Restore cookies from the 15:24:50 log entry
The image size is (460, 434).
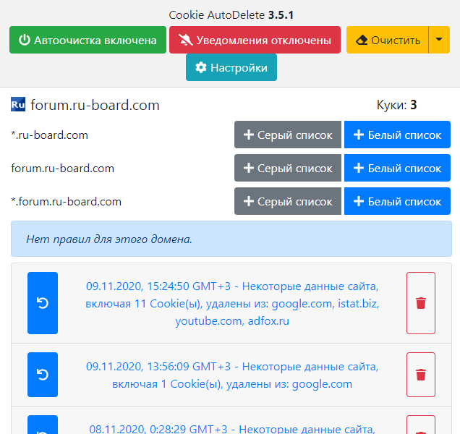pos(43,303)
